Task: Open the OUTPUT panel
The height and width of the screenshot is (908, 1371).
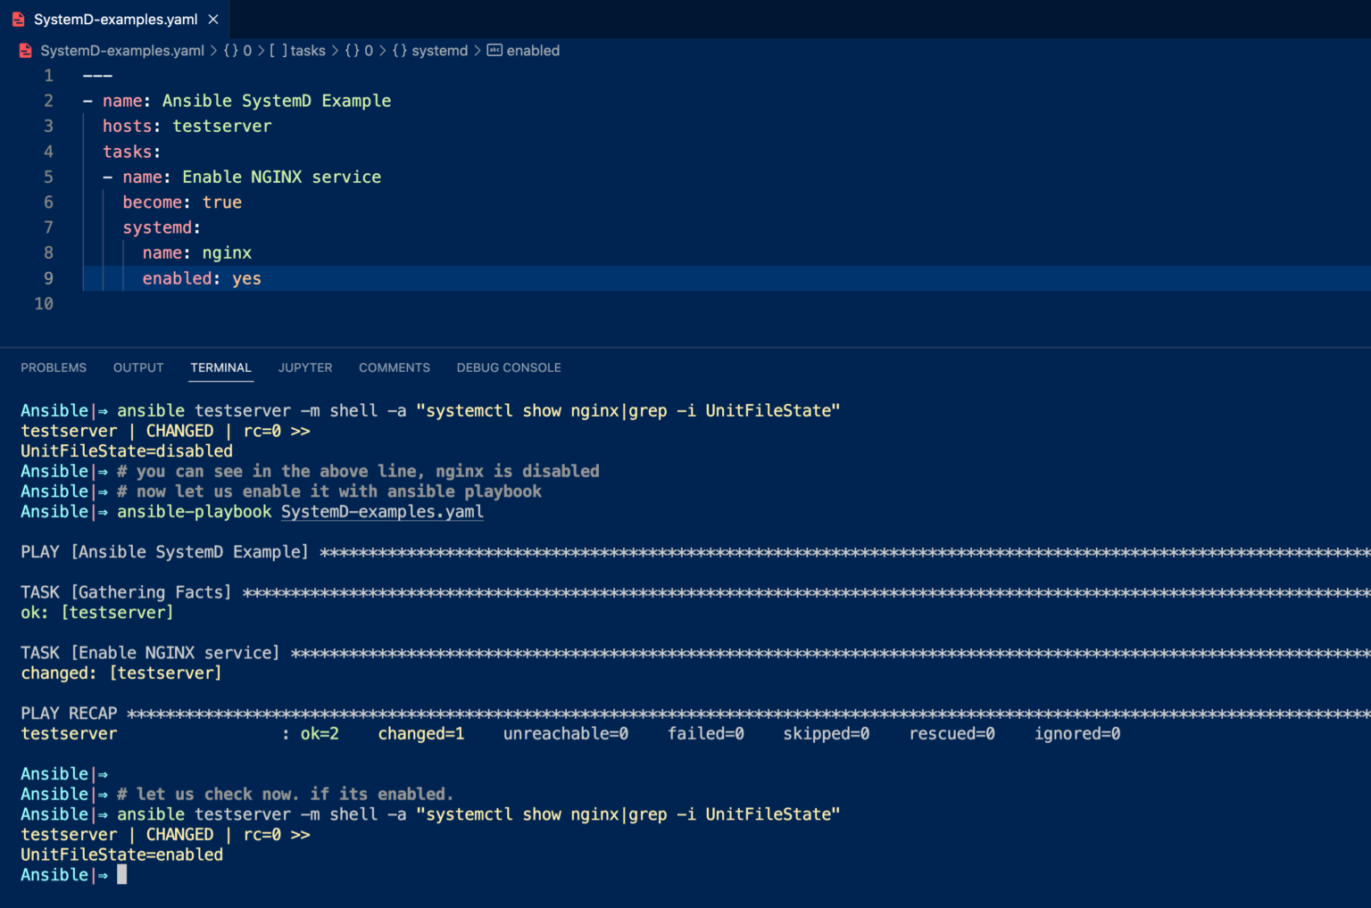Action: click(137, 367)
